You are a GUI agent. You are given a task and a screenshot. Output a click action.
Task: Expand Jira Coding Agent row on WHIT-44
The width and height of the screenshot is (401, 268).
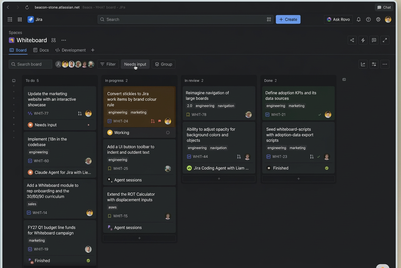tap(219, 168)
